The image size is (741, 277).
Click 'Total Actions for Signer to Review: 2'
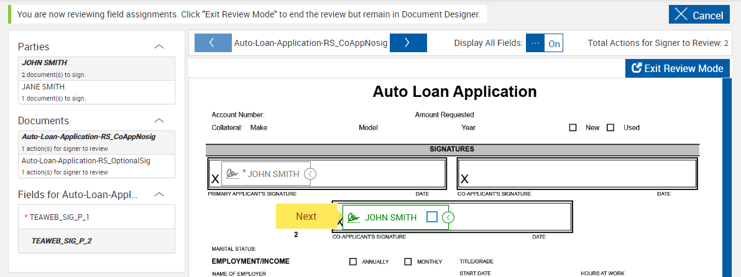point(658,43)
